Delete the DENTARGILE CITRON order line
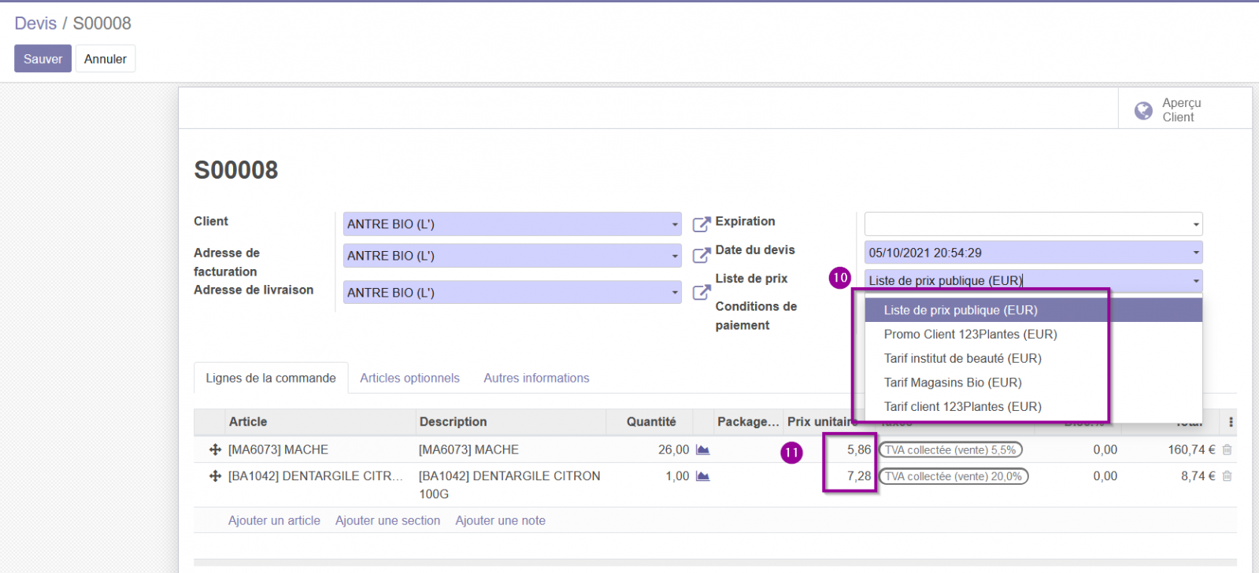This screenshot has width=1259, height=573. click(1227, 476)
